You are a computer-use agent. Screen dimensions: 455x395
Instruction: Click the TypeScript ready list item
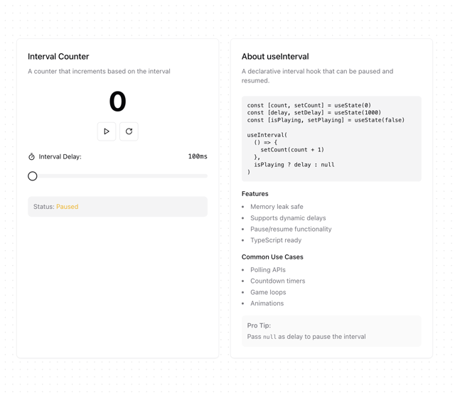(x=276, y=240)
